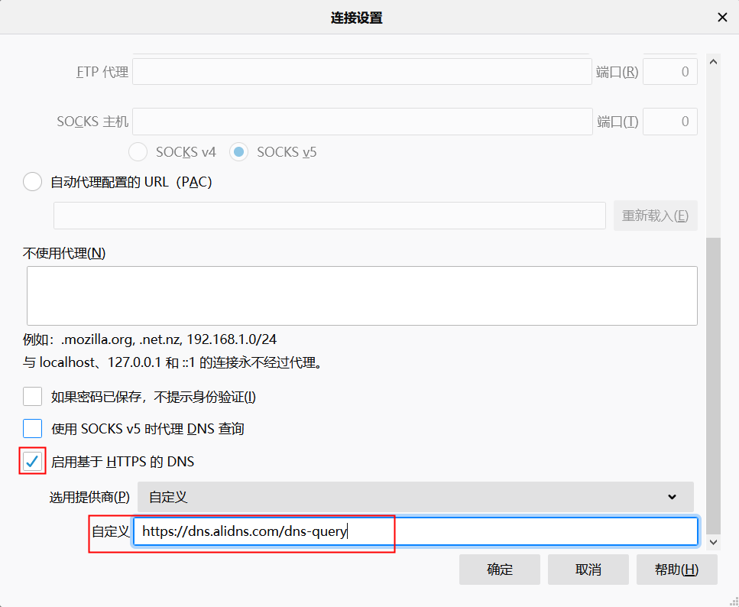Select the SOCKS v4 radio button
This screenshot has height=607, width=739.
[x=138, y=152]
